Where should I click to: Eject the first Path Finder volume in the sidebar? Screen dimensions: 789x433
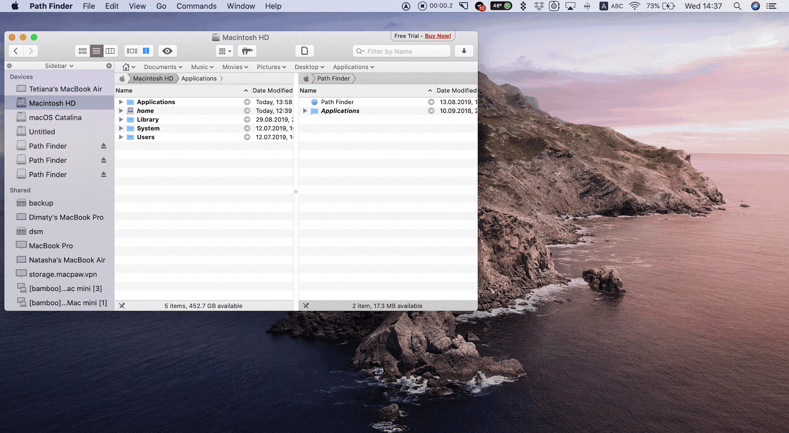coord(104,146)
